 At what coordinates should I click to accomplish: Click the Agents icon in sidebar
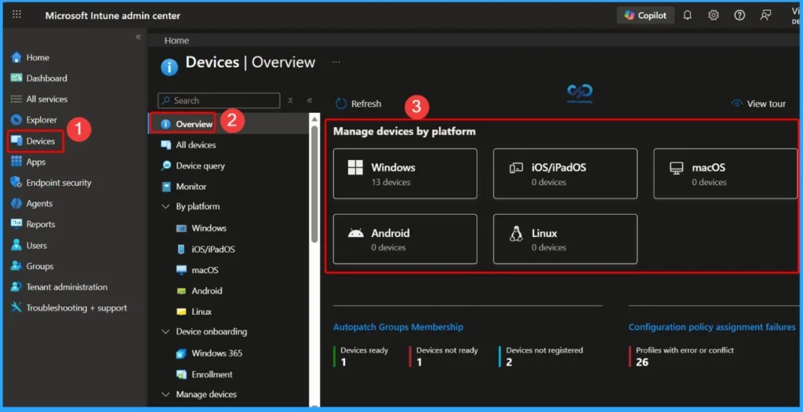pyautogui.click(x=16, y=203)
